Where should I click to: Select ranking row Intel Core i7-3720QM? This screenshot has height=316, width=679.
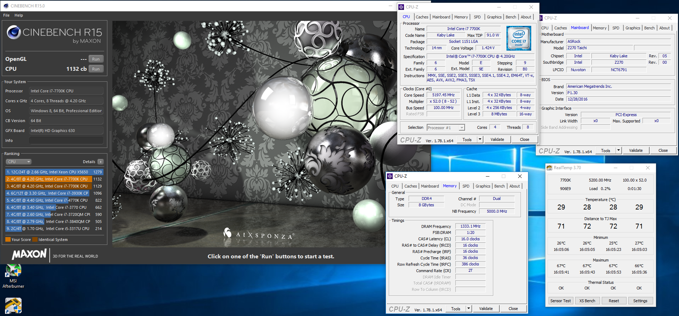coord(54,214)
